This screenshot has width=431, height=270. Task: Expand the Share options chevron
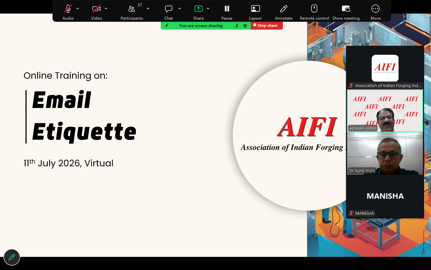208,9
